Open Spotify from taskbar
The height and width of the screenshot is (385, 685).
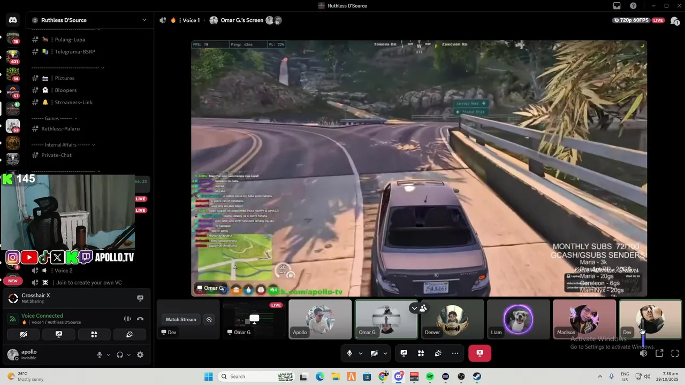[x=430, y=376]
